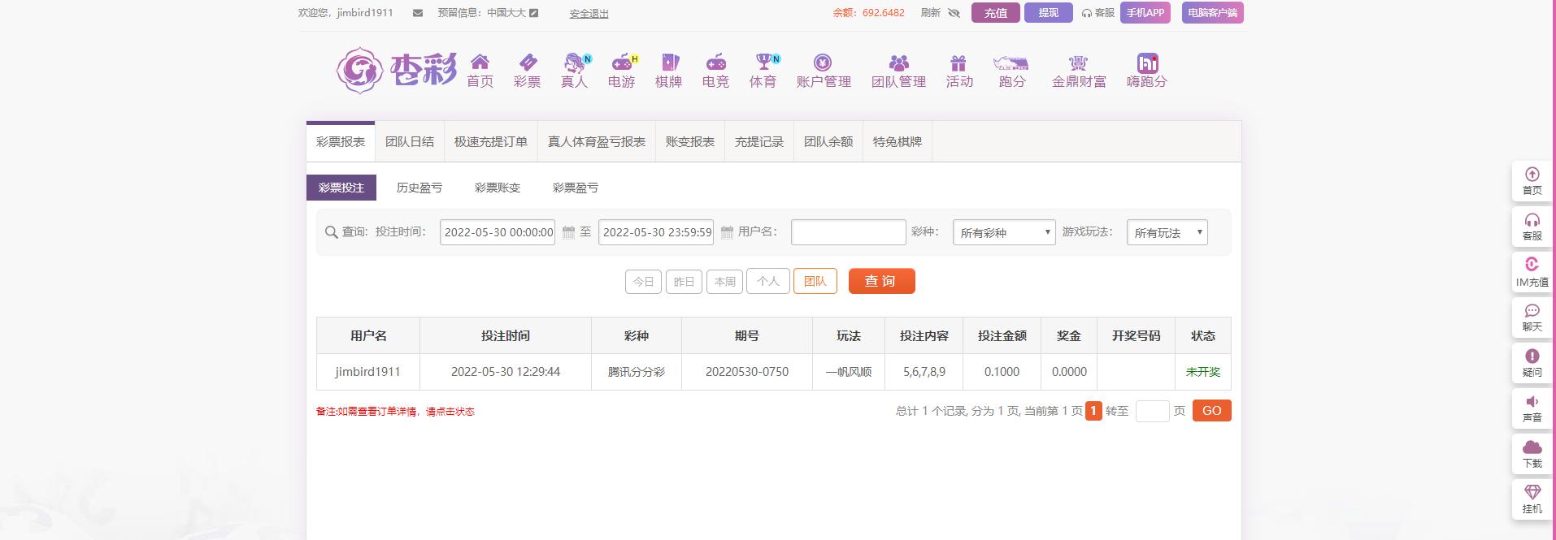Screen dimensions: 1556x540
Task: Click the 手机APP button
Action: click(1145, 13)
